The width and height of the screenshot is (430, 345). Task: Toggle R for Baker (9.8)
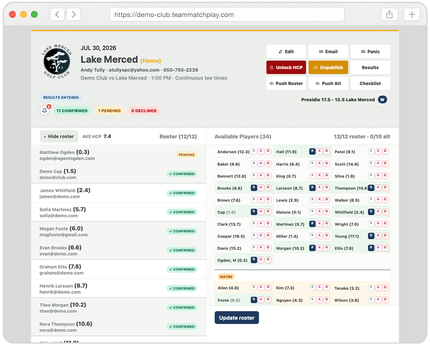254,164
